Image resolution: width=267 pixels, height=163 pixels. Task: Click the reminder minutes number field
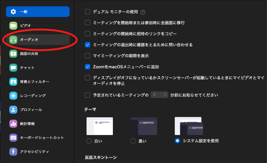click(x=157, y=95)
